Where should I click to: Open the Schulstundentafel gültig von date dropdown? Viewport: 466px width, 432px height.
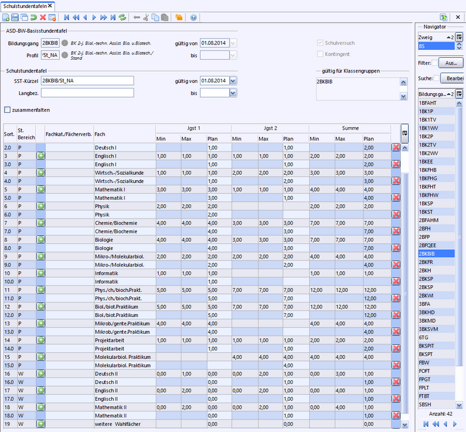(x=233, y=81)
